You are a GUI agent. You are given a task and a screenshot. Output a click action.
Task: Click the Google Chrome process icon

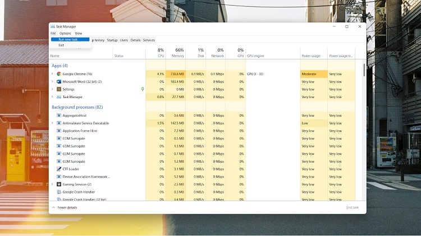point(58,74)
